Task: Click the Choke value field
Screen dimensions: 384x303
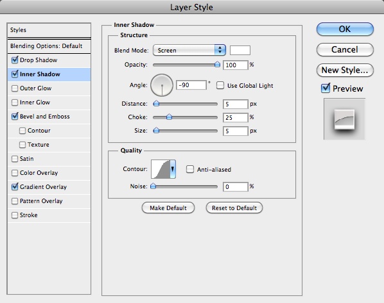Action: [x=236, y=117]
